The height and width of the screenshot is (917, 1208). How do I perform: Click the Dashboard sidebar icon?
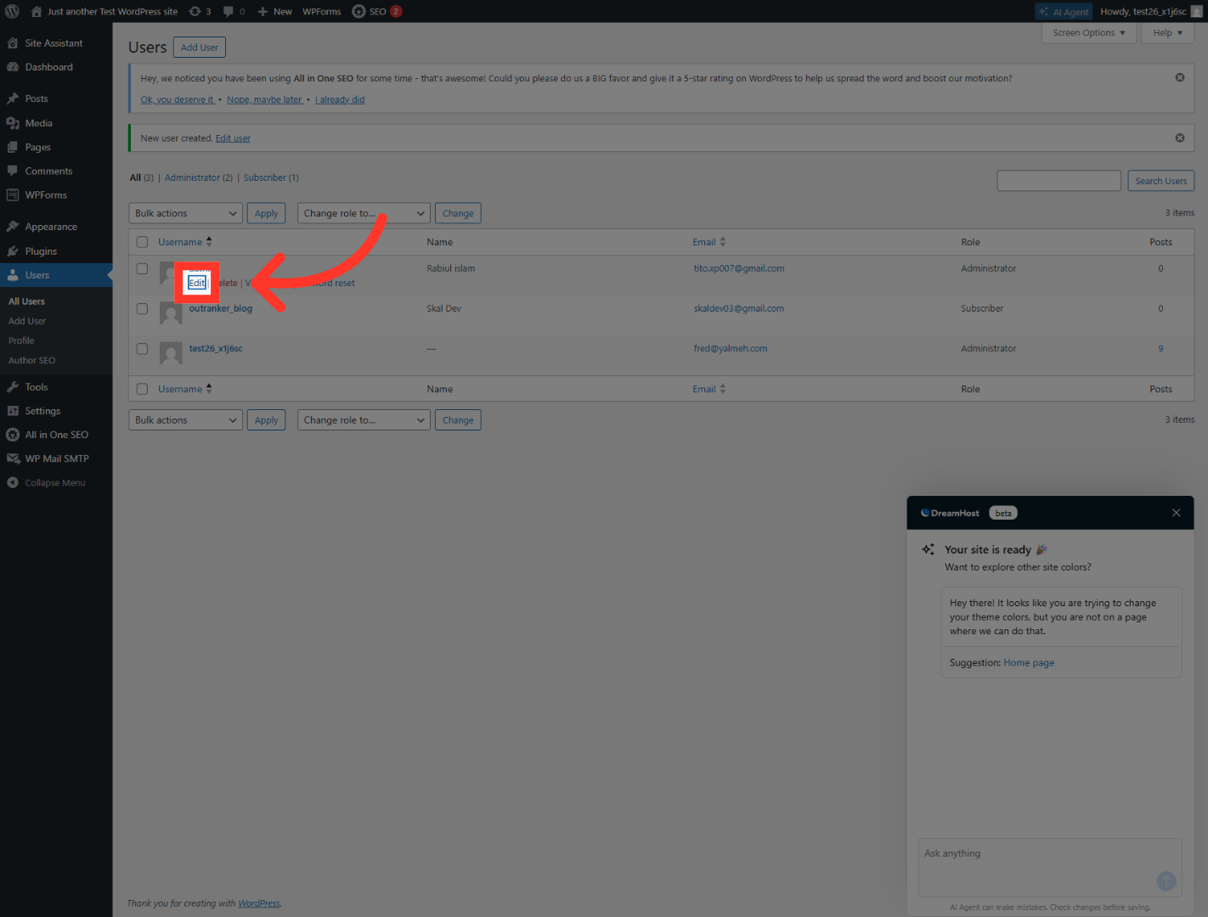pos(13,67)
